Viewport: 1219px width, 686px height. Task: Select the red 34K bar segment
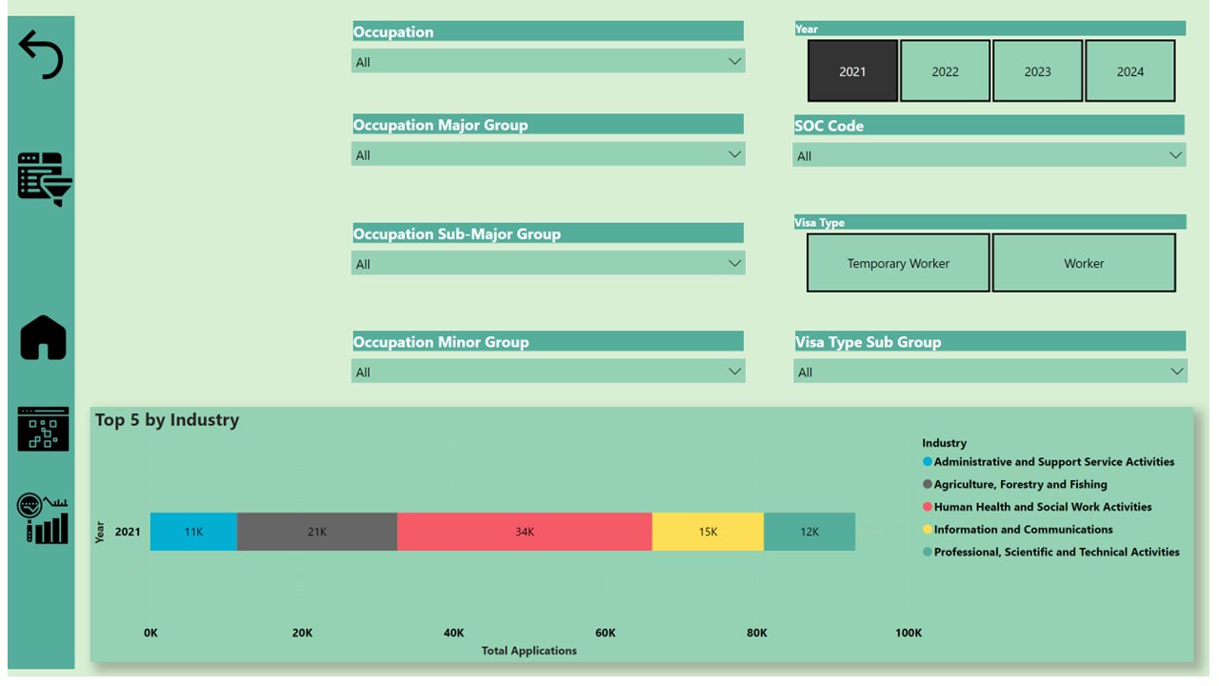point(524,532)
